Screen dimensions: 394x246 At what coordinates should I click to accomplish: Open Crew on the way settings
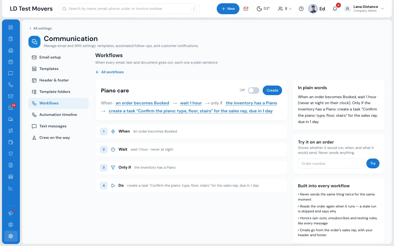[59, 138]
